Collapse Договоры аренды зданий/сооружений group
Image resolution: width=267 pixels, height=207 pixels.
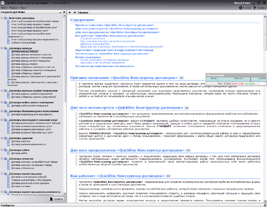(x=2, y=91)
